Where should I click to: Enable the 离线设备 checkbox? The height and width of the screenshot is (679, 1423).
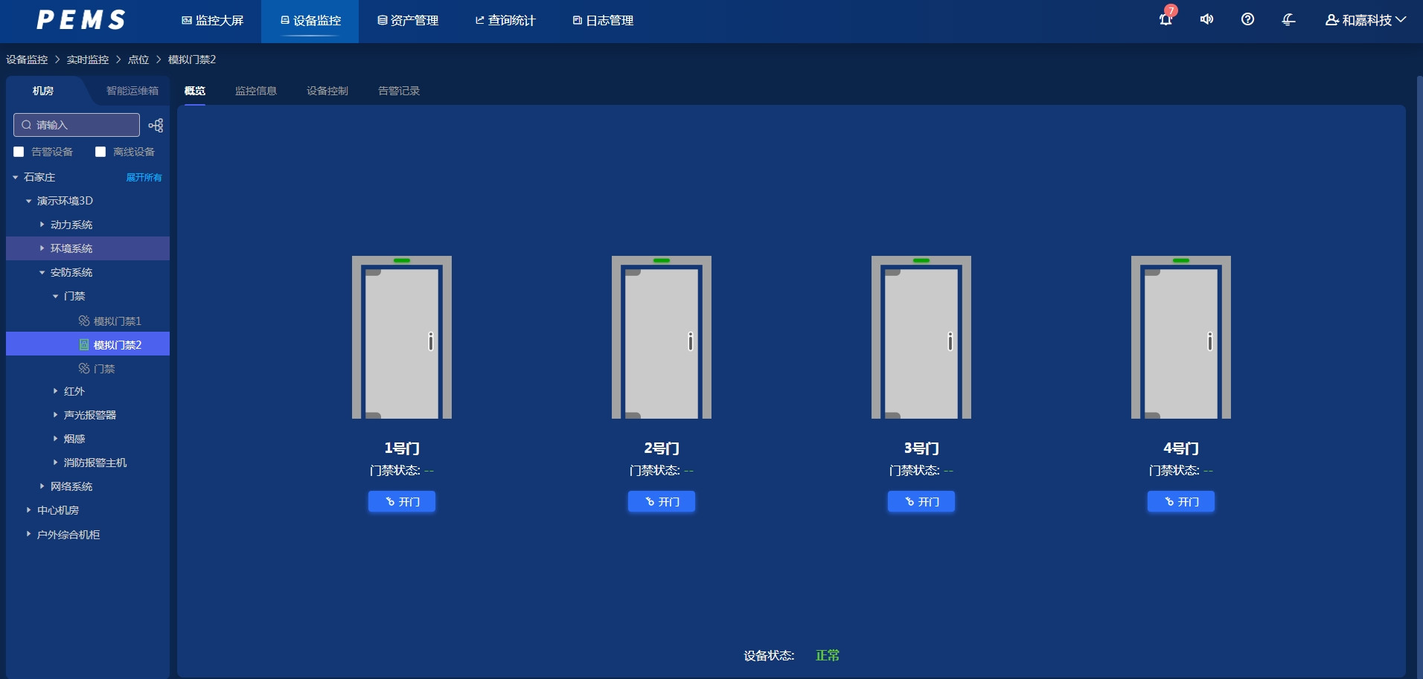coord(101,151)
